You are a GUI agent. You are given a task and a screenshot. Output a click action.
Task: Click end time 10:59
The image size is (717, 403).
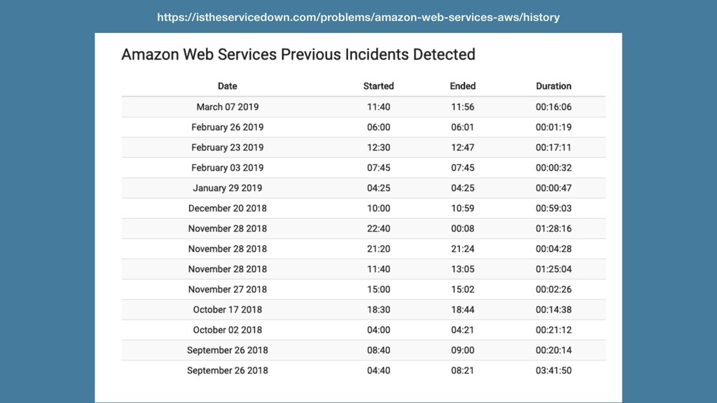click(463, 208)
